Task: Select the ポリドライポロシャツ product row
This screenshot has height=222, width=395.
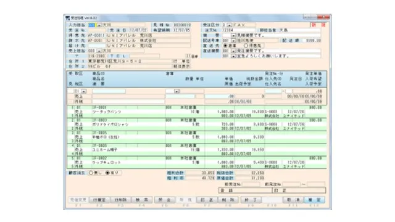Action: (x=197, y=125)
